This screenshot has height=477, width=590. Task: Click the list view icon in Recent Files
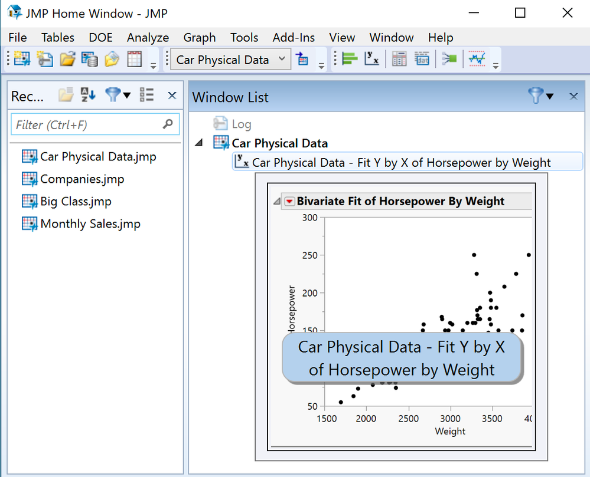point(146,95)
